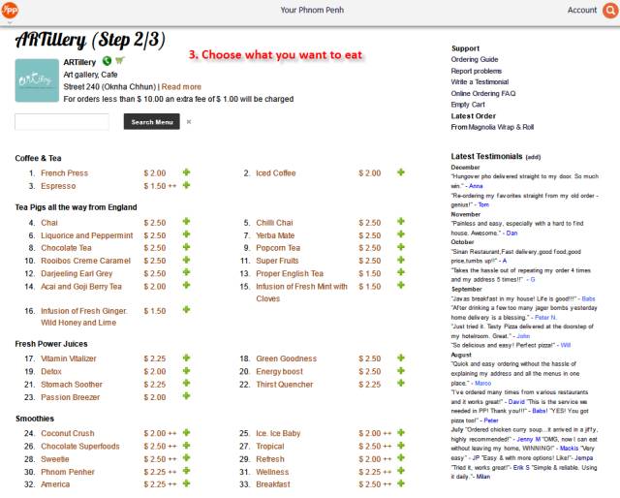Clear the menu search with the x
This screenshot has width=620, height=498.
coord(189,122)
